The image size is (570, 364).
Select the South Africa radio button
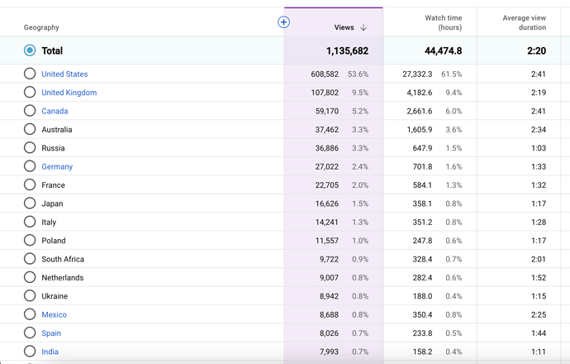coord(30,259)
